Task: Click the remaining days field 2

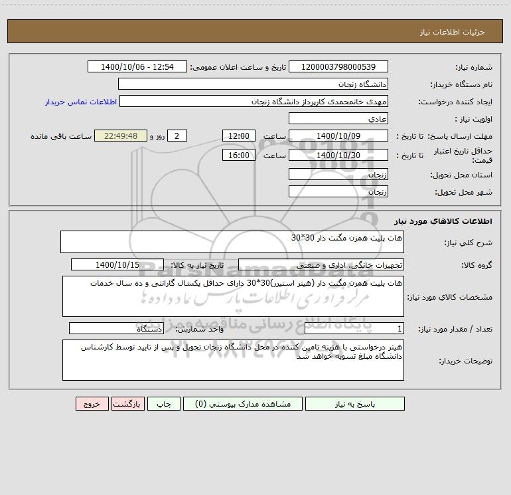Action: 177,136
